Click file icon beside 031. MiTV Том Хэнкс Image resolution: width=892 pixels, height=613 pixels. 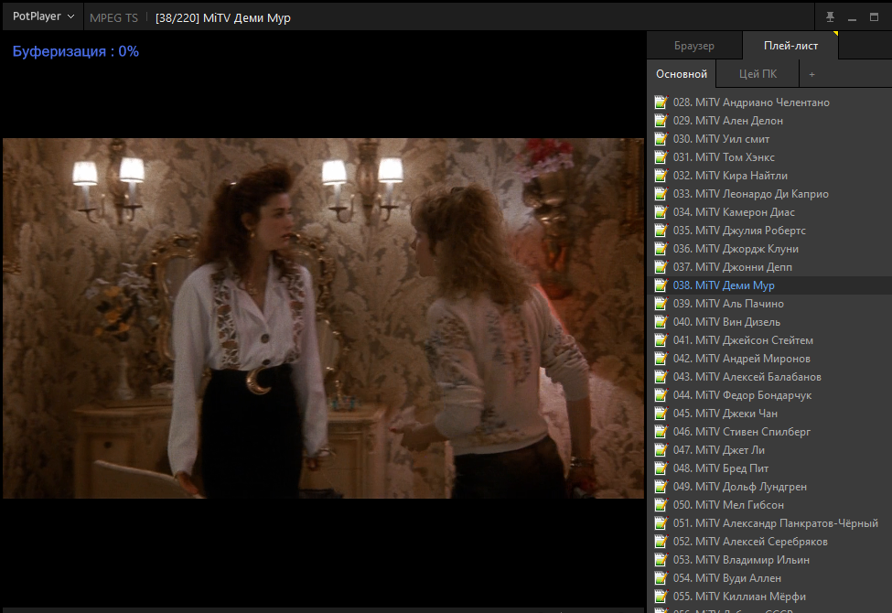661,157
